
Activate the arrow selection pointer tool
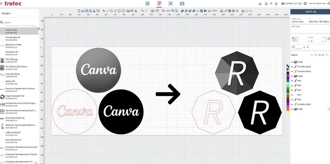click(104, 11)
